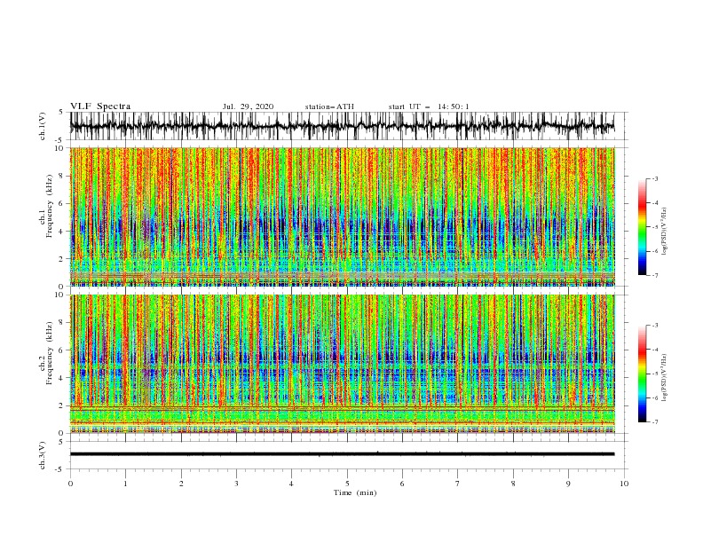Viewport: 703px width, 543px height.
Task: Click the ch.1(V) waveform axis label
Action: coord(43,126)
